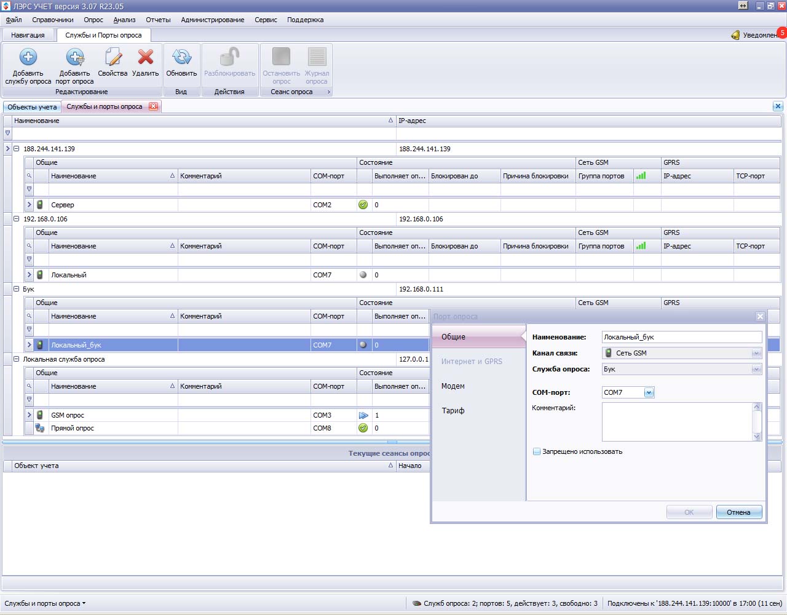Click Разблокировать padlock icon

(x=229, y=57)
